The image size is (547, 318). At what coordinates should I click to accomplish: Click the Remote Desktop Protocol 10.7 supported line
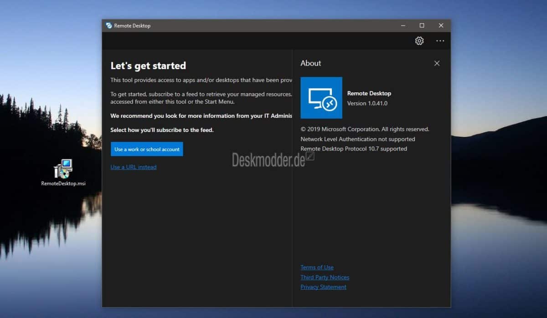coord(354,149)
